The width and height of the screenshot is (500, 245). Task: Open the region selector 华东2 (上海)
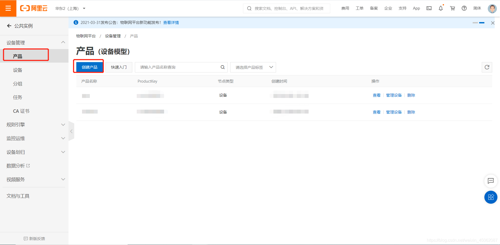tap(70, 9)
